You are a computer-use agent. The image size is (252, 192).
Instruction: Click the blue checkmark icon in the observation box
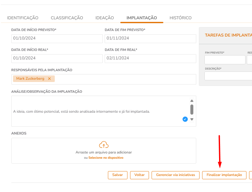[x=185, y=119]
